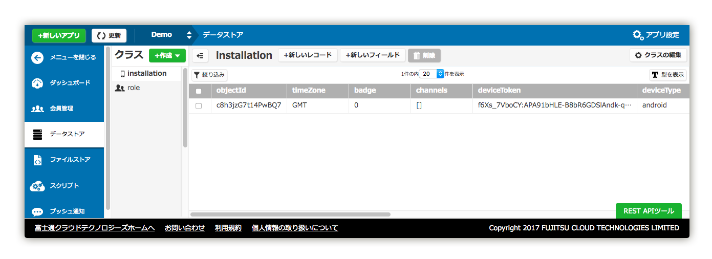Viewport: 712px width, 259px height.
Task: Click the badge column header
Action: pyautogui.click(x=380, y=91)
